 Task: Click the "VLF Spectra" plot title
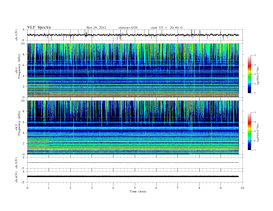tap(39, 27)
